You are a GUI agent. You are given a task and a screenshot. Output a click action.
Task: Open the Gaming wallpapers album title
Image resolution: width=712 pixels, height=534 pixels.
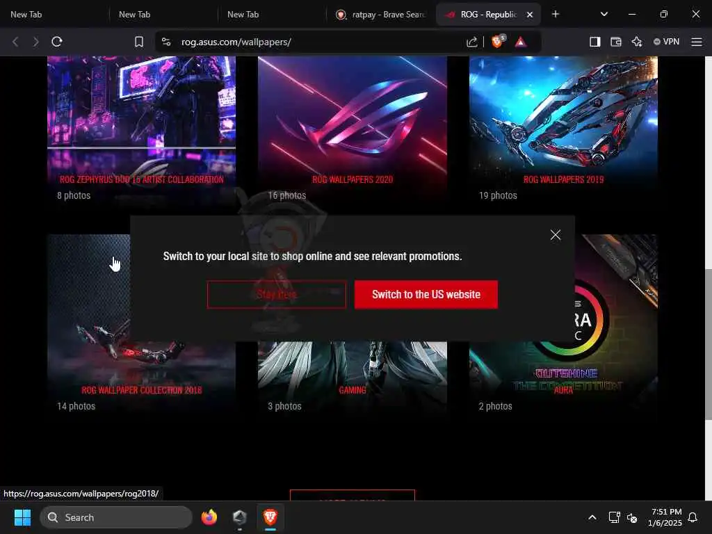click(353, 390)
